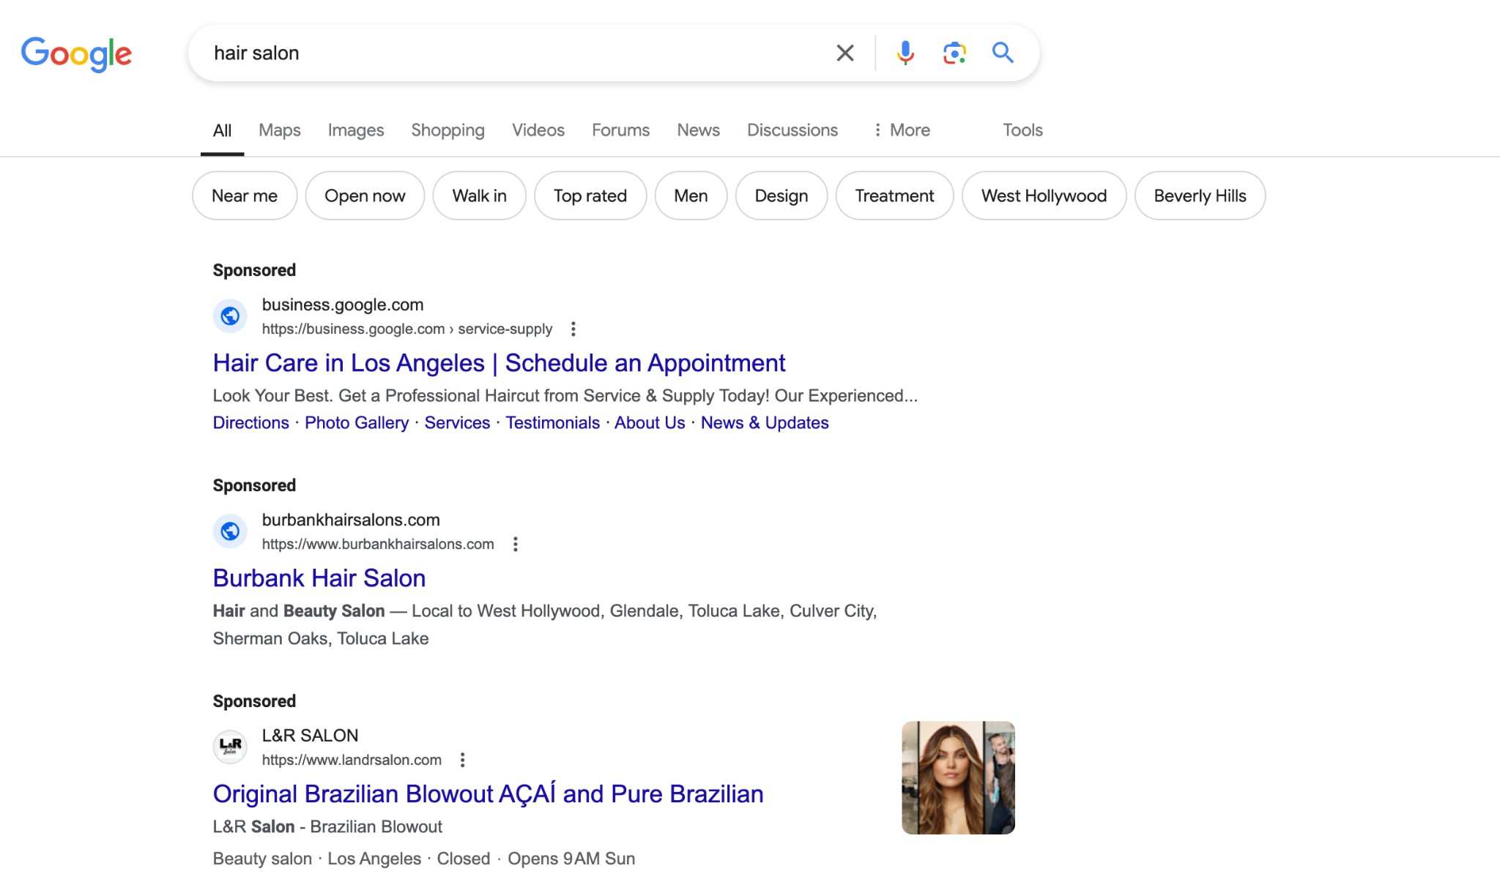
Task: Open options menu for burbankhairsalons.com ad
Action: [516, 545]
